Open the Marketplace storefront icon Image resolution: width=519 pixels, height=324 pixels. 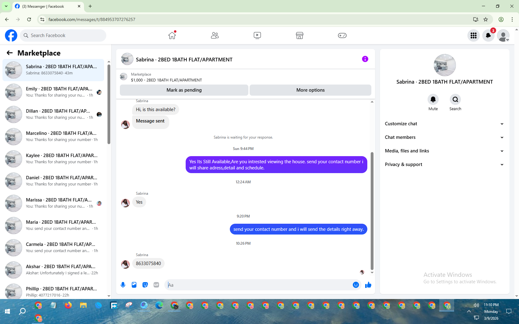click(300, 35)
